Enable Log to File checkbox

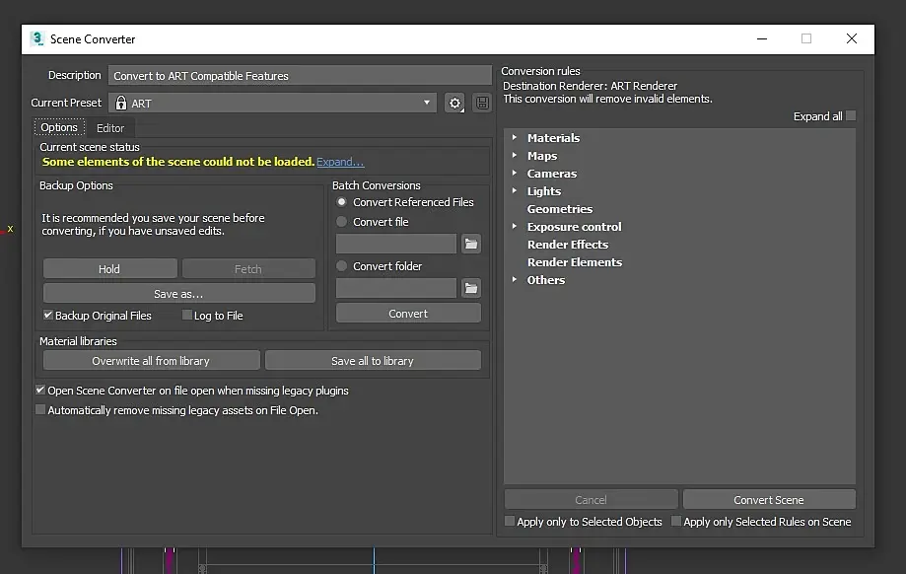[187, 316]
